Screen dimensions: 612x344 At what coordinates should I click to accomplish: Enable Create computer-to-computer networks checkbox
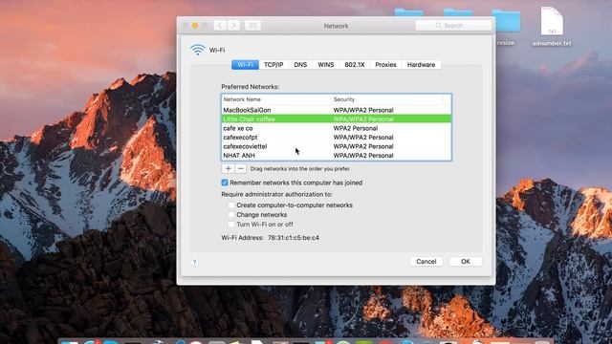pos(231,205)
